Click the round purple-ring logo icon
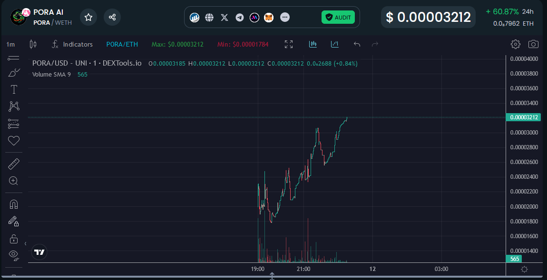547x280 pixels. tap(254, 17)
